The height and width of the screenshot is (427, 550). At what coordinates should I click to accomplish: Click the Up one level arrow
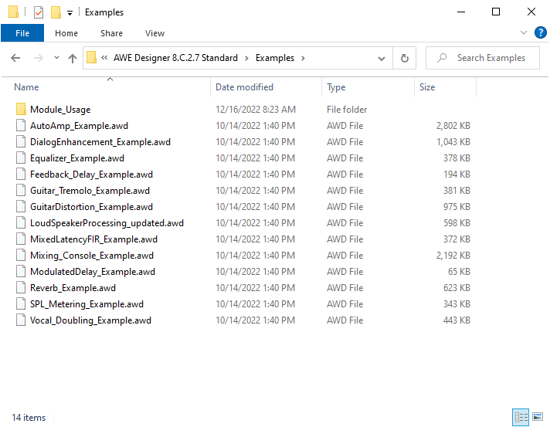(73, 58)
